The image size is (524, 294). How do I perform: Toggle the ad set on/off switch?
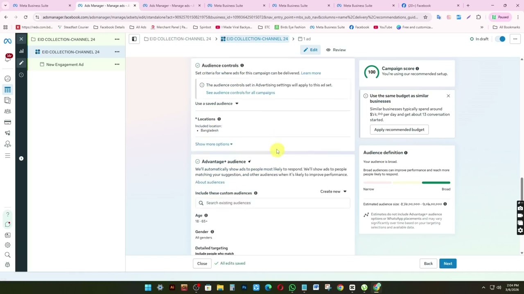click(501, 39)
